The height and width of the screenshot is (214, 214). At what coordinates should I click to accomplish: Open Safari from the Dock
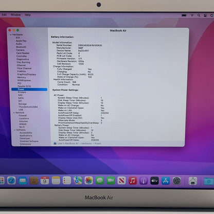[11, 181]
